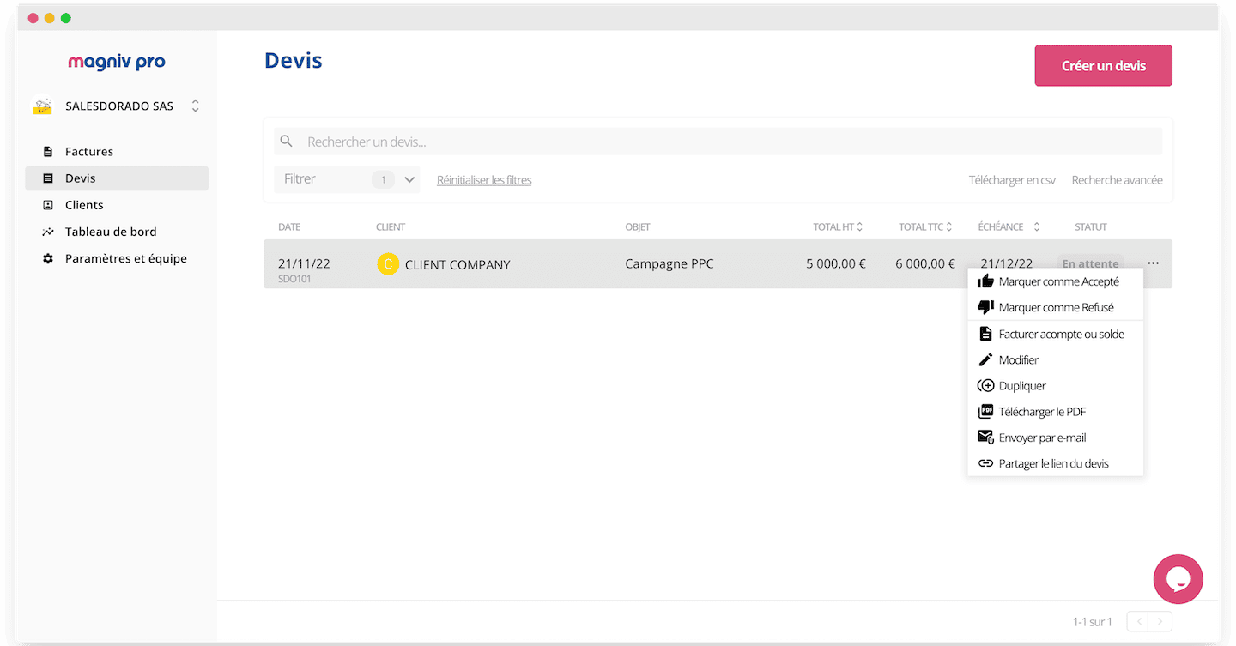Click the quote number SDO101
Image resolution: width=1236 pixels, height=646 pixels.
pos(293,279)
